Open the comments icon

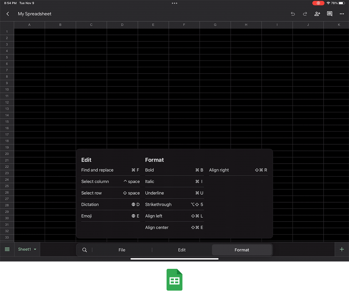[x=330, y=14]
